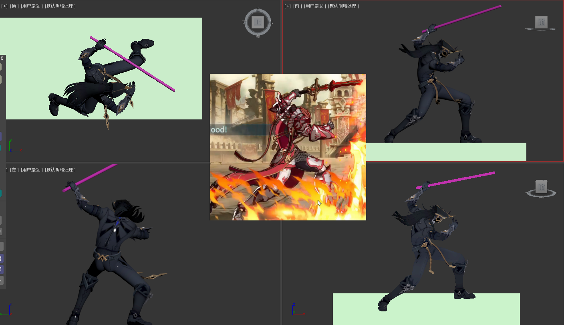
Task: Open the [前] view menu in the Front viewport
Action: click(x=298, y=6)
